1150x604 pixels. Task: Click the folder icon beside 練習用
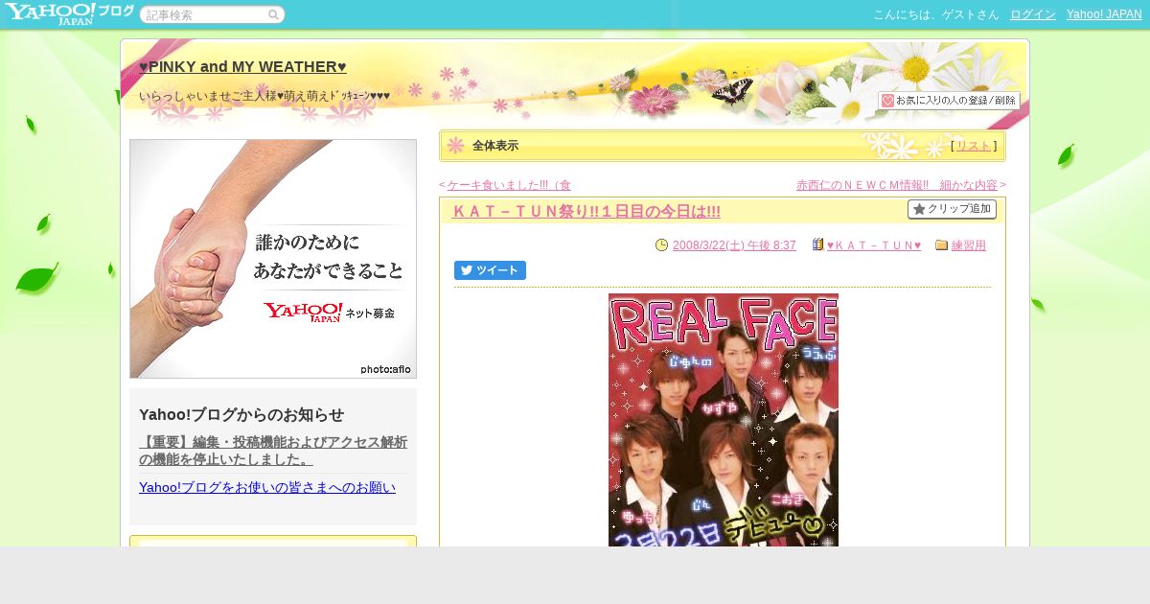click(x=941, y=244)
